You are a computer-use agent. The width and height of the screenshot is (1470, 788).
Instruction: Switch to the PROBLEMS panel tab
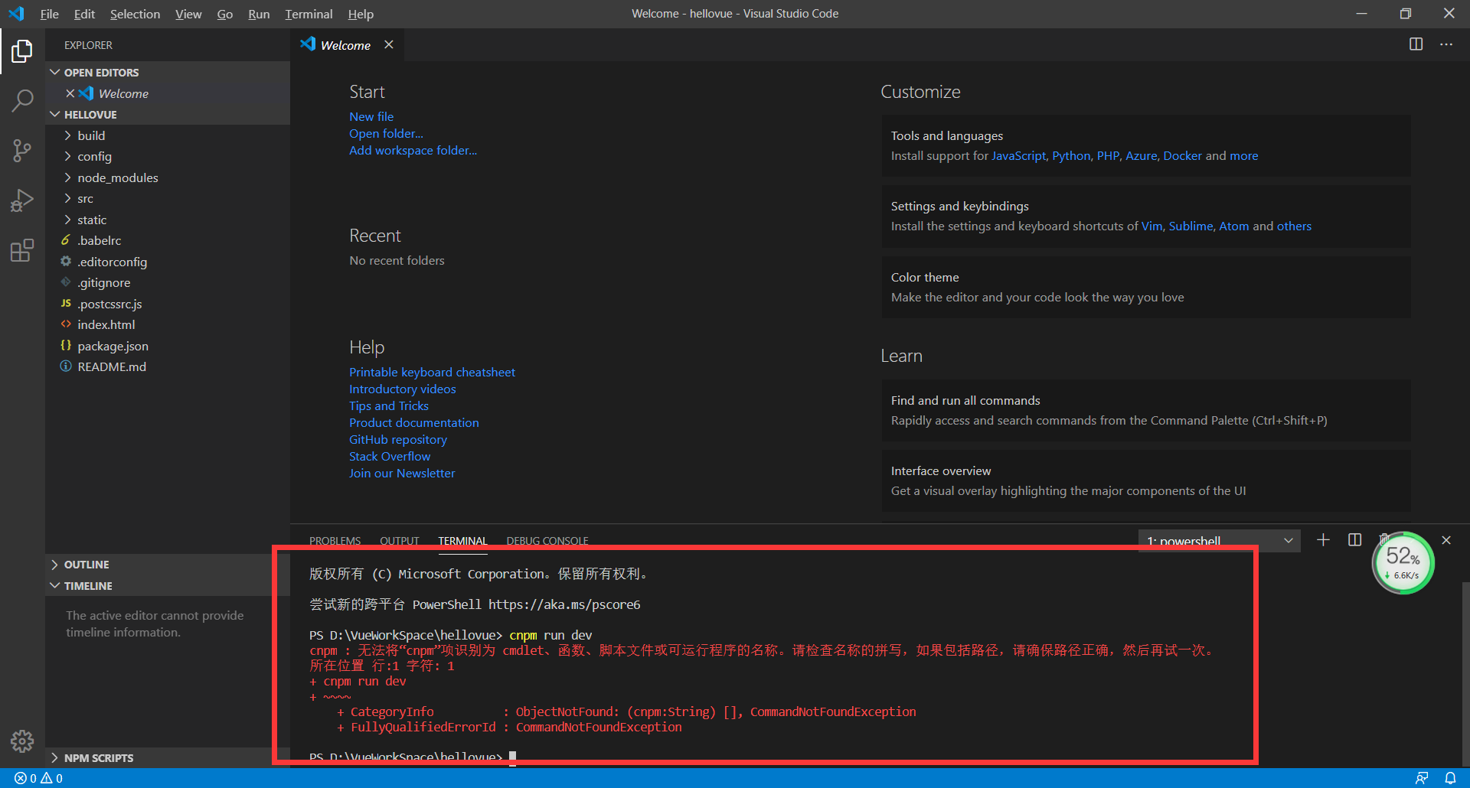[335, 541]
